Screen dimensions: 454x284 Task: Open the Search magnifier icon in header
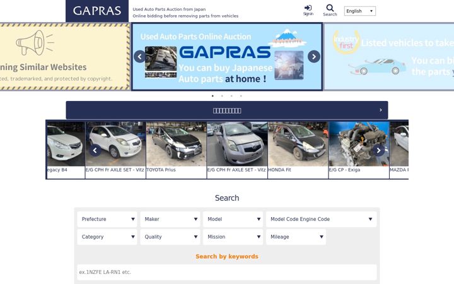click(x=330, y=10)
